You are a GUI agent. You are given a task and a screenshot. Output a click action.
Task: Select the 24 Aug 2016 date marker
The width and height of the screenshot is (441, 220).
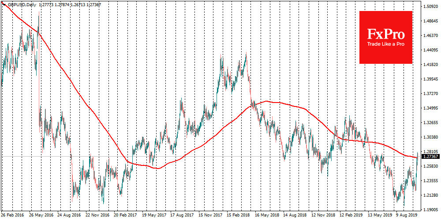pos(70,216)
